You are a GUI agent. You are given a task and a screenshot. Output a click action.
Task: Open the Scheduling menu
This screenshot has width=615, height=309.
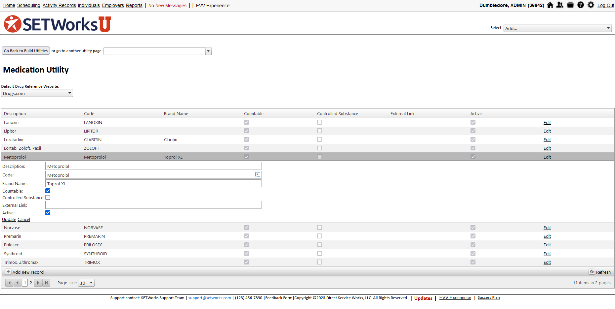pos(29,6)
